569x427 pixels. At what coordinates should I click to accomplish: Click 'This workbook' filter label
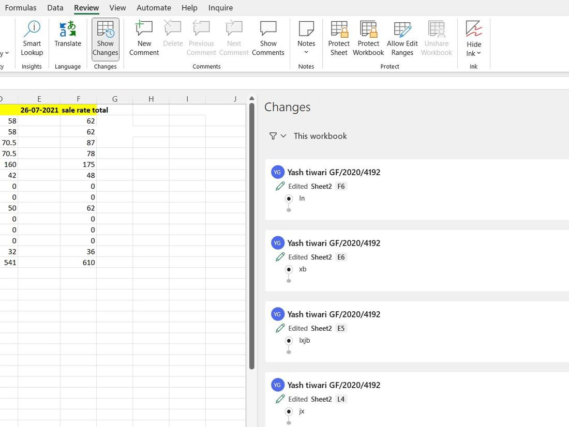(320, 136)
